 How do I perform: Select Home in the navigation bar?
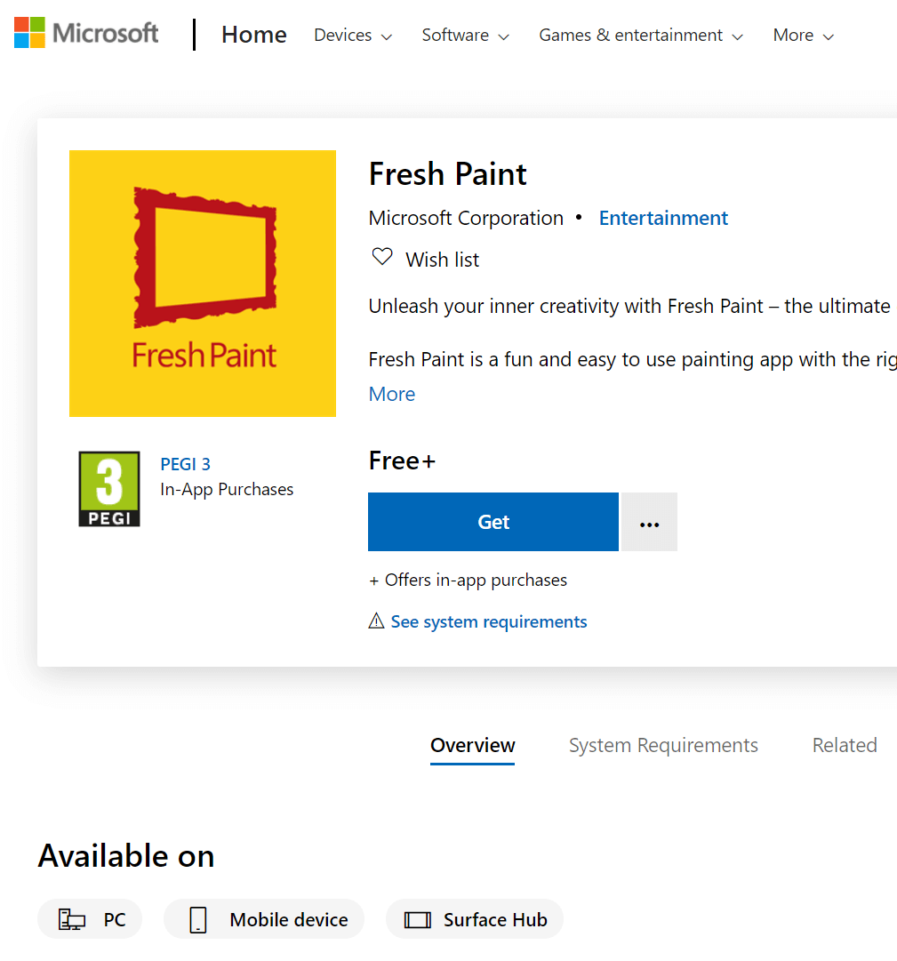253,34
